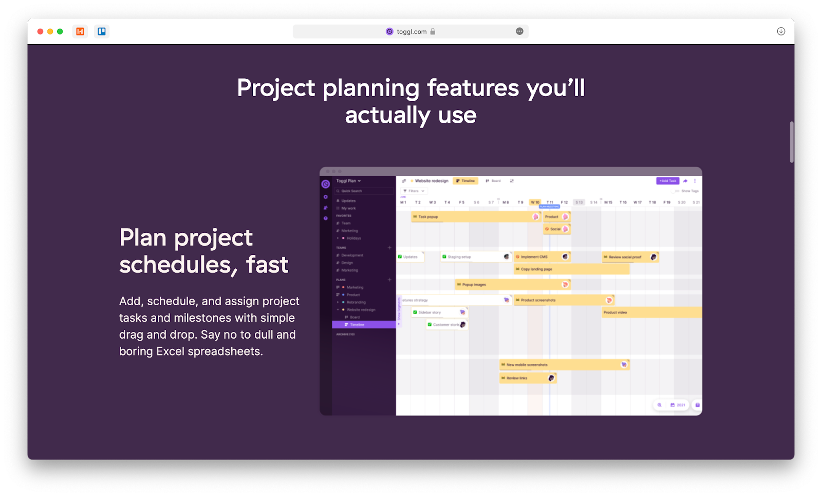Open the blue Trello pinned tab icon
The image size is (822, 496).
tap(102, 31)
